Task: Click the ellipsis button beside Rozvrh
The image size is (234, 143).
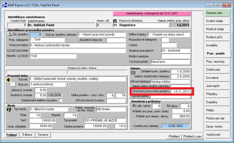Action: coord(13,85)
